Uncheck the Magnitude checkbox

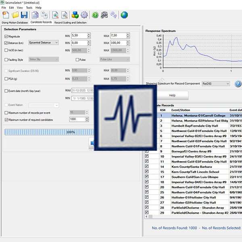pos(6,36)
